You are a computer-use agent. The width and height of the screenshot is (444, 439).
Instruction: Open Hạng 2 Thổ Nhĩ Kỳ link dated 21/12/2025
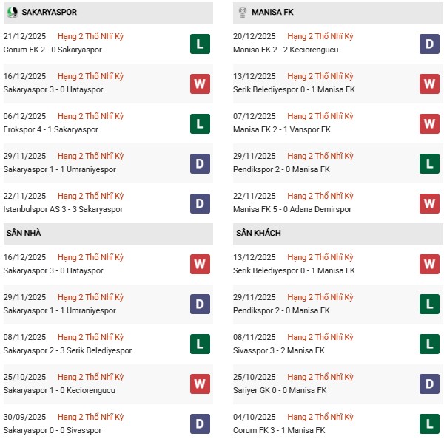click(x=90, y=37)
